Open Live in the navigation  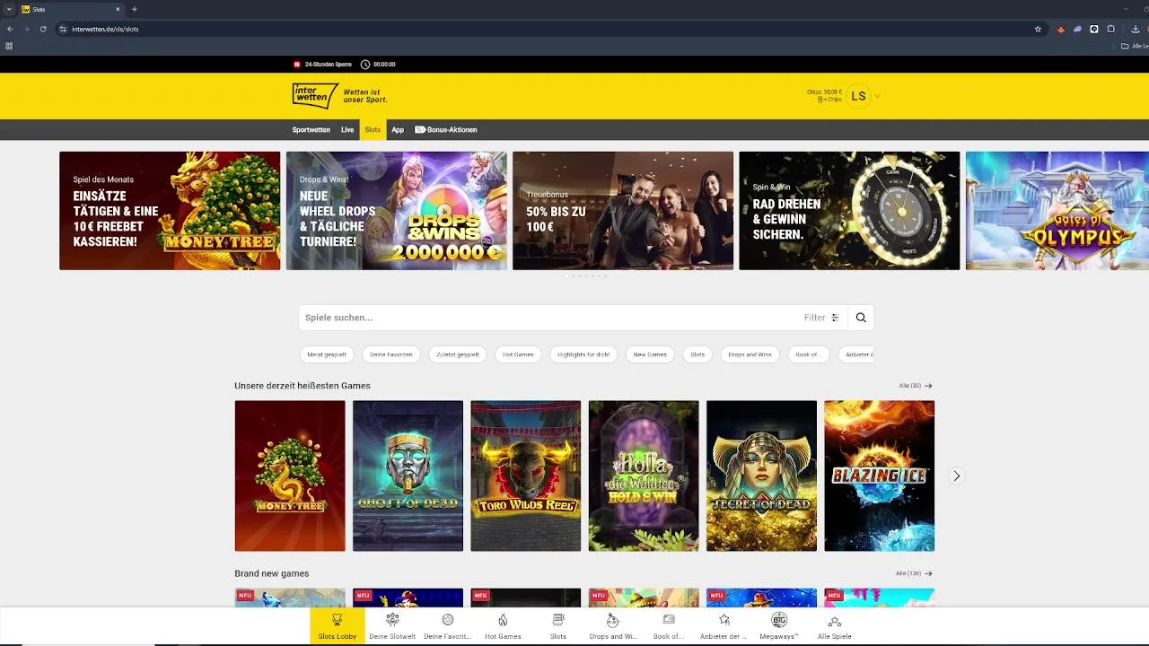coord(347,130)
